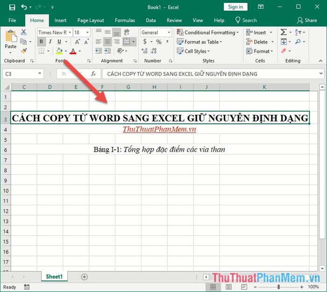
Task: Switch to the Page Layout tab
Action: [91, 20]
